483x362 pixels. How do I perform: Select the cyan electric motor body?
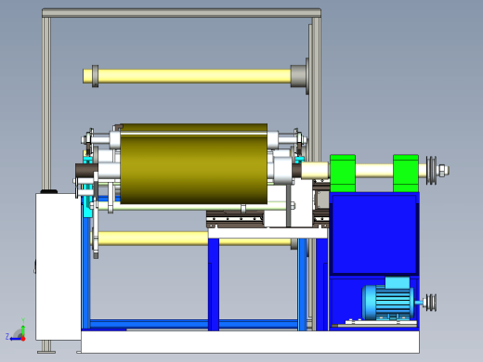coord(387,303)
